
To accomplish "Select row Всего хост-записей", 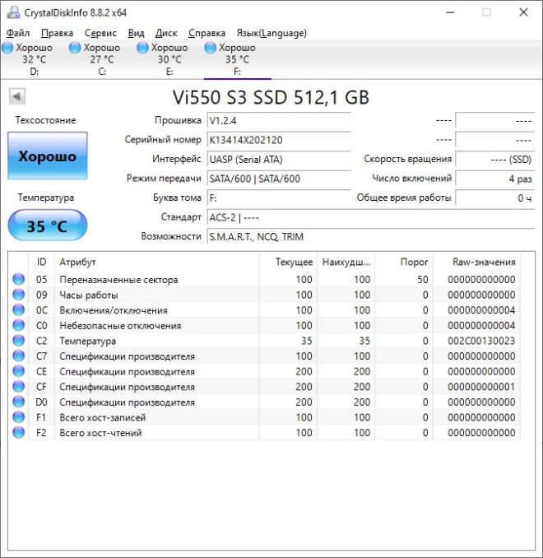I will 263,417.
